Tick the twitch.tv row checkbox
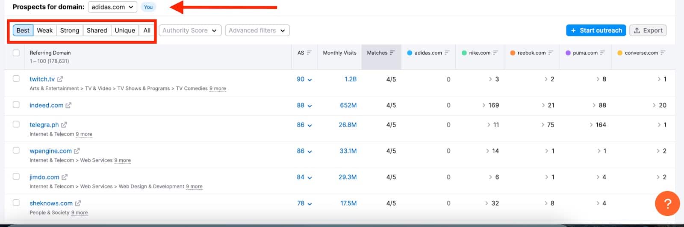The height and width of the screenshot is (227, 684). [16, 79]
